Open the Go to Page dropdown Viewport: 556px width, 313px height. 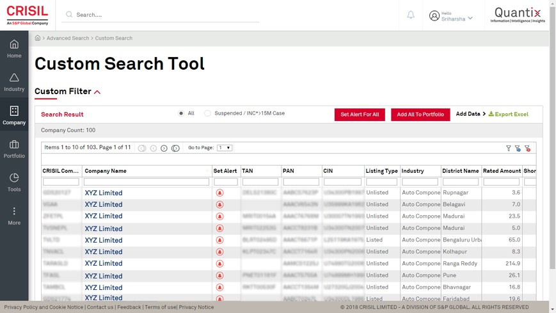[x=225, y=148]
